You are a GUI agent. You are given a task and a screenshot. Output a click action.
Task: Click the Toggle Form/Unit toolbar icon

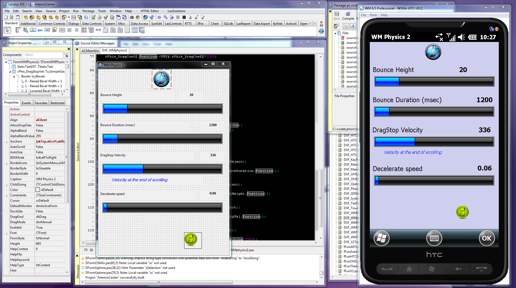[x=124, y=17]
